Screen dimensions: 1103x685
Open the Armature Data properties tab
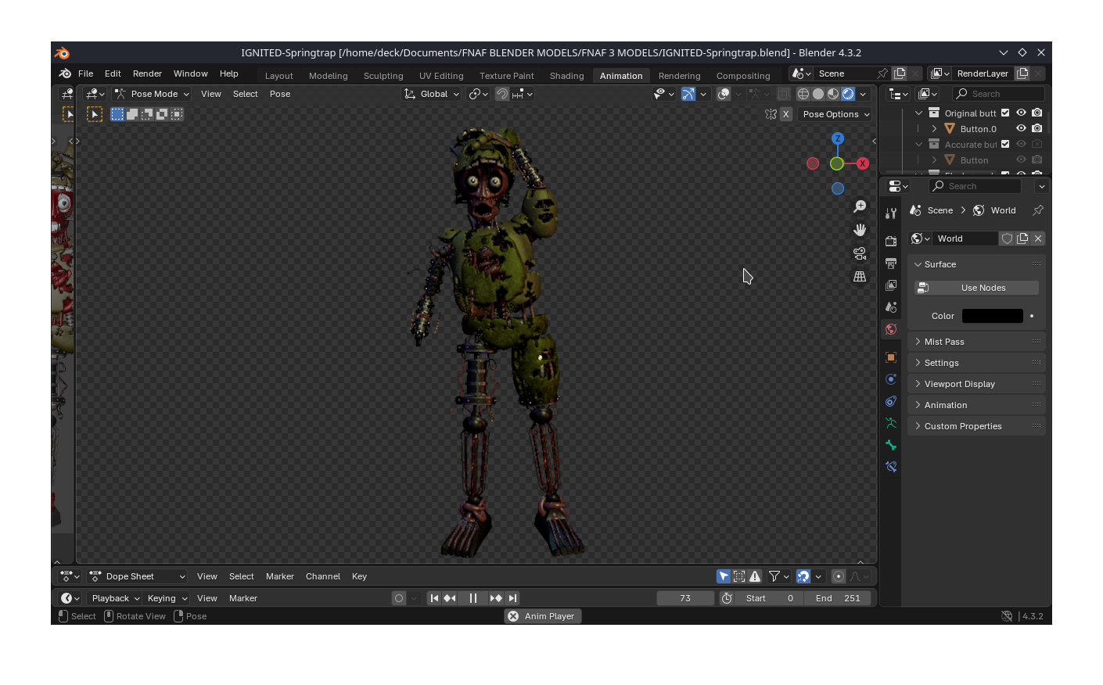click(x=891, y=423)
